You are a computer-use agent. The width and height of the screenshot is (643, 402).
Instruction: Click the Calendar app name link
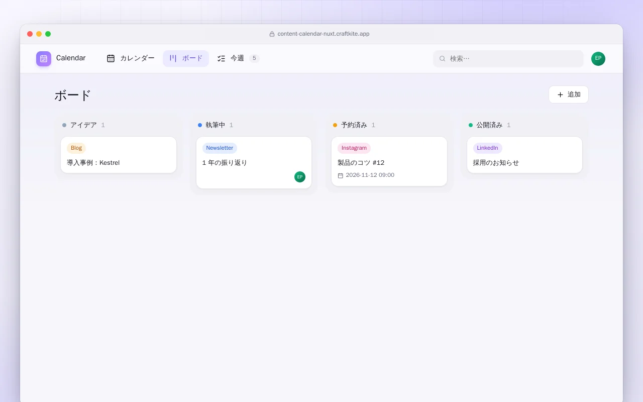point(71,58)
